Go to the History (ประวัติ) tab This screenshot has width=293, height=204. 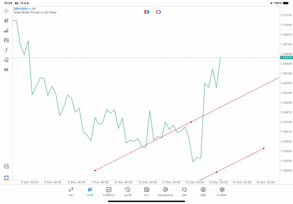tap(127, 192)
